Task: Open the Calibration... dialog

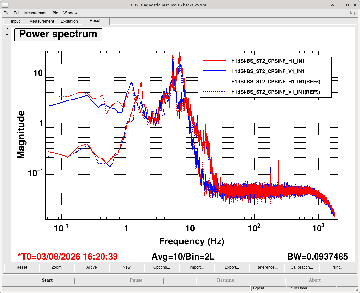Action: click(x=302, y=267)
